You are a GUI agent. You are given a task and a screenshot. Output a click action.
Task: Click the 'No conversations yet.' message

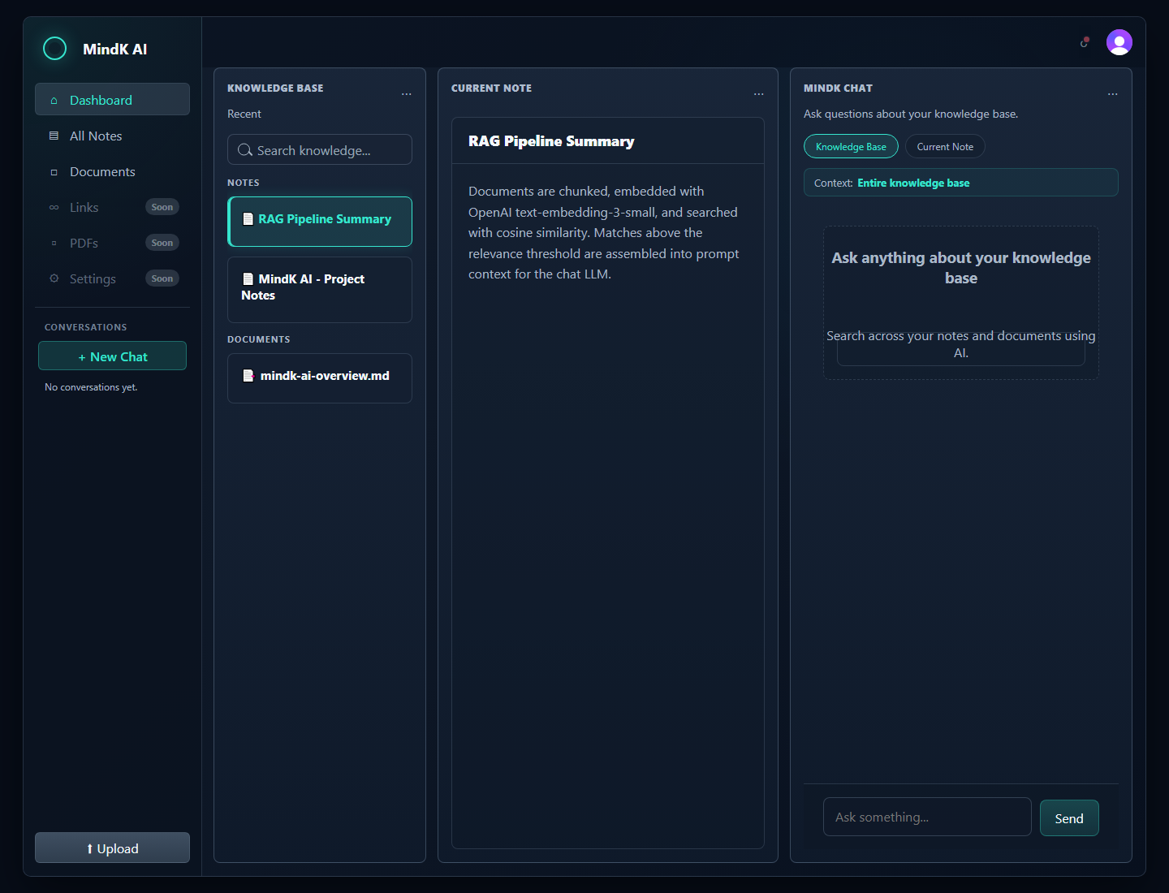pyautogui.click(x=91, y=387)
